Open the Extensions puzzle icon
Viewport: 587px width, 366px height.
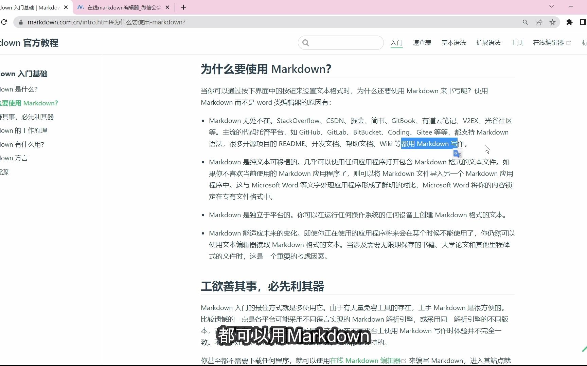pos(569,22)
